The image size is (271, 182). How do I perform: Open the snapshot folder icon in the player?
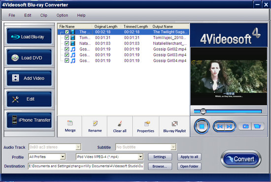tap(258, 126)
